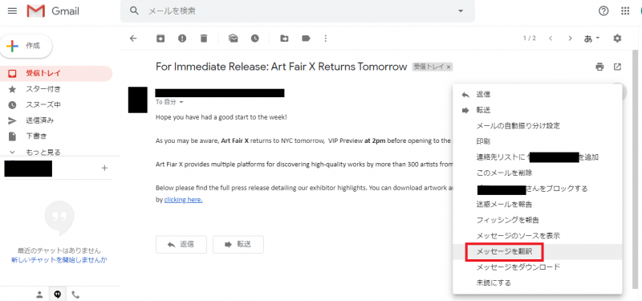Open the move-to folder icon
The width and height of the screenshot is (642, 301).
284,38
